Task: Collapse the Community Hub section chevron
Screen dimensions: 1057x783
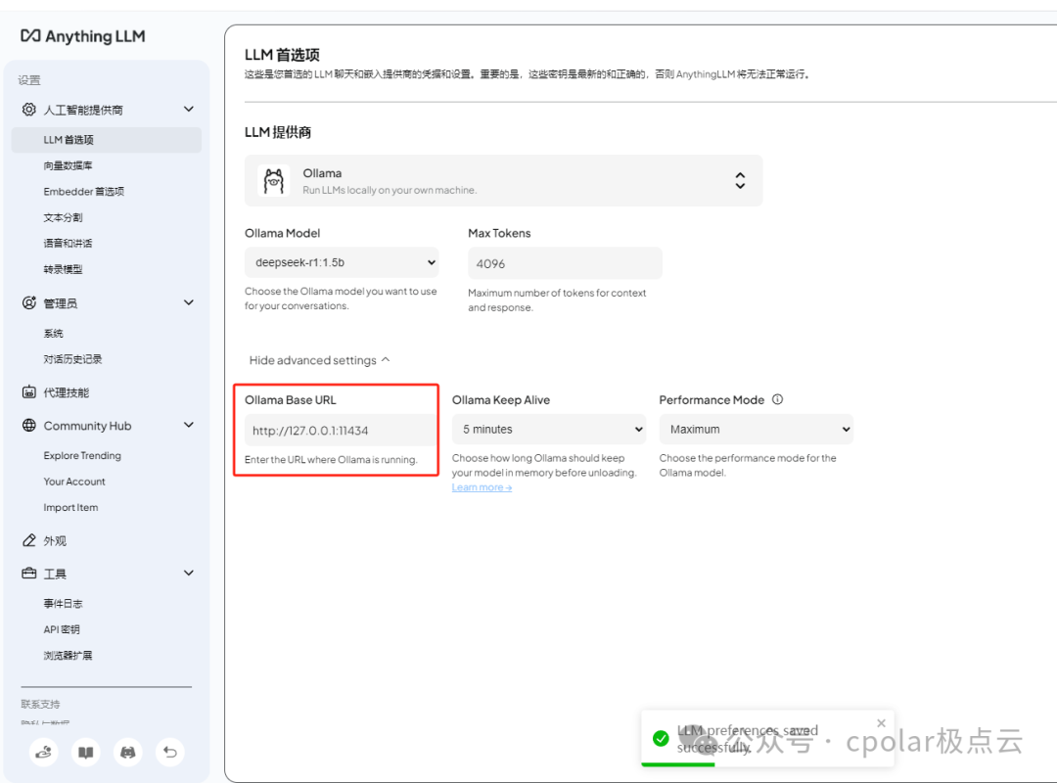Action: pyautogui.click(x=189, y=425)
